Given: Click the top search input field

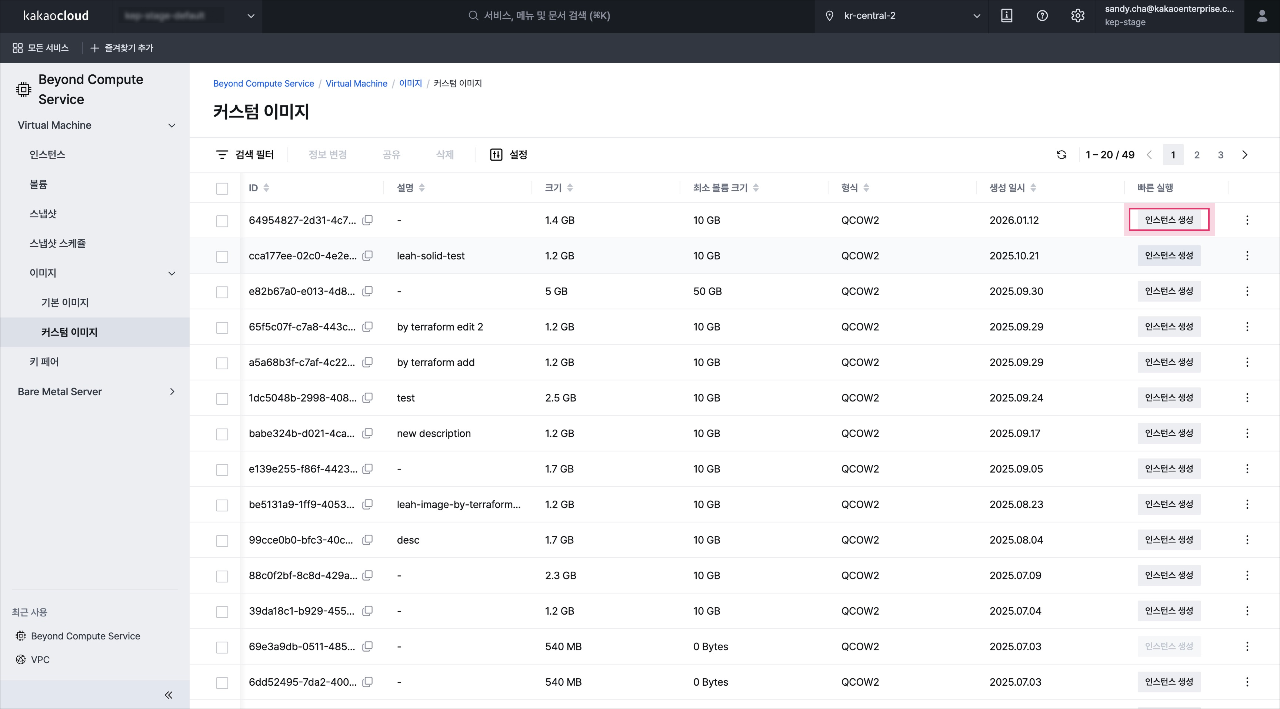Looking at the screenshot, I should [x=547, y=16].
